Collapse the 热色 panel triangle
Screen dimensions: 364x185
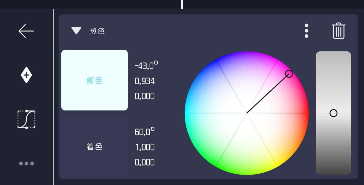pyautogui.click(x=77, y=31)
